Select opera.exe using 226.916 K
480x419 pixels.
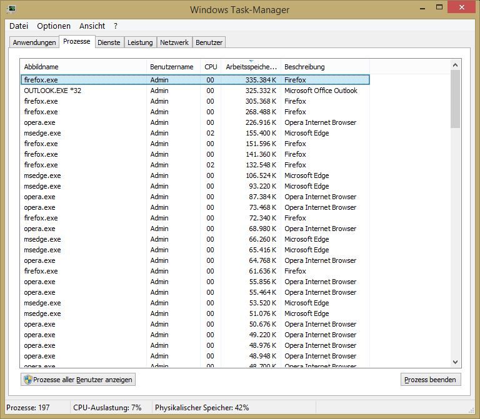pos(195,122)
